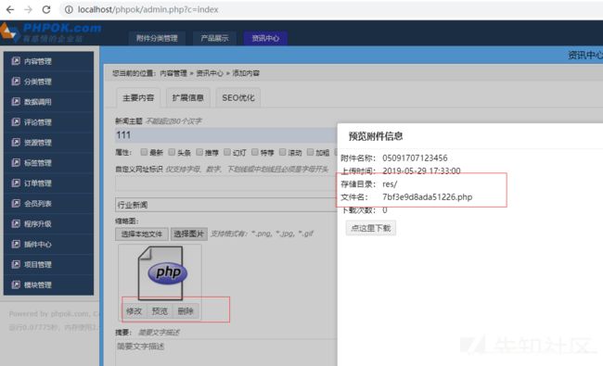The image size is (603, 366).
Task: Focus the 自定义网址标识 input field
Action: point(226,183)
